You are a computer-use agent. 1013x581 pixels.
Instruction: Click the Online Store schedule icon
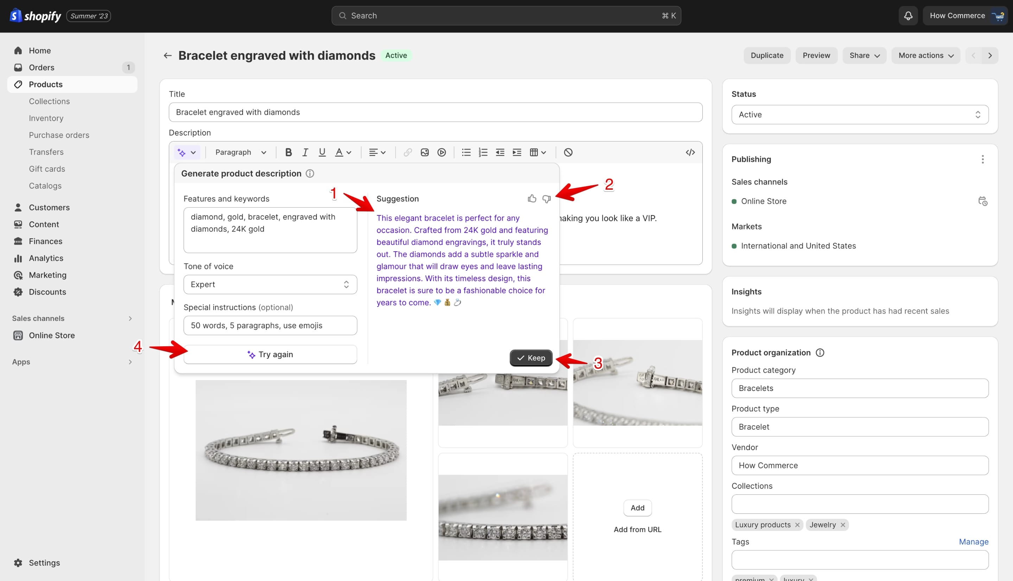coord(982,201)
